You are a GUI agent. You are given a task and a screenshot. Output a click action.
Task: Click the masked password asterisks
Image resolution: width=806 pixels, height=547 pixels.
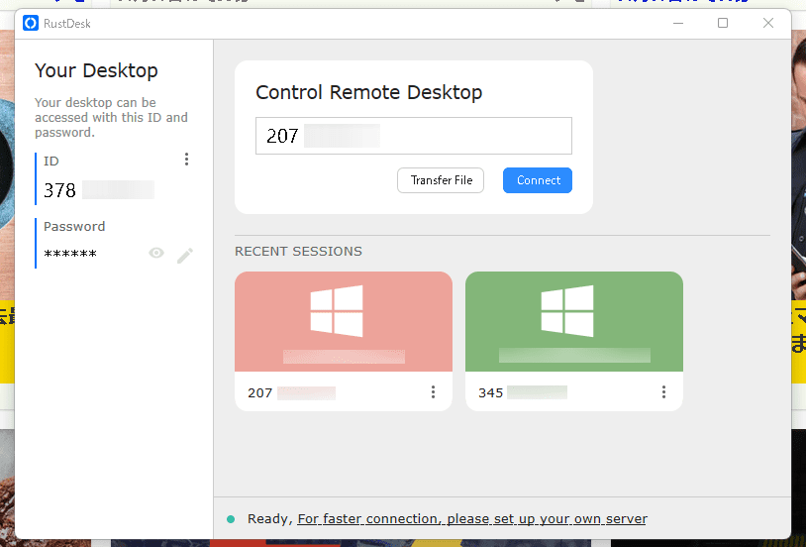pyautogui.click(x=70, y=255)
